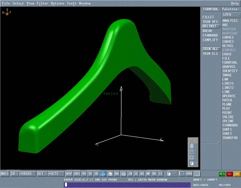Click the blue EXIT icon in bottom toolbar

103,174
